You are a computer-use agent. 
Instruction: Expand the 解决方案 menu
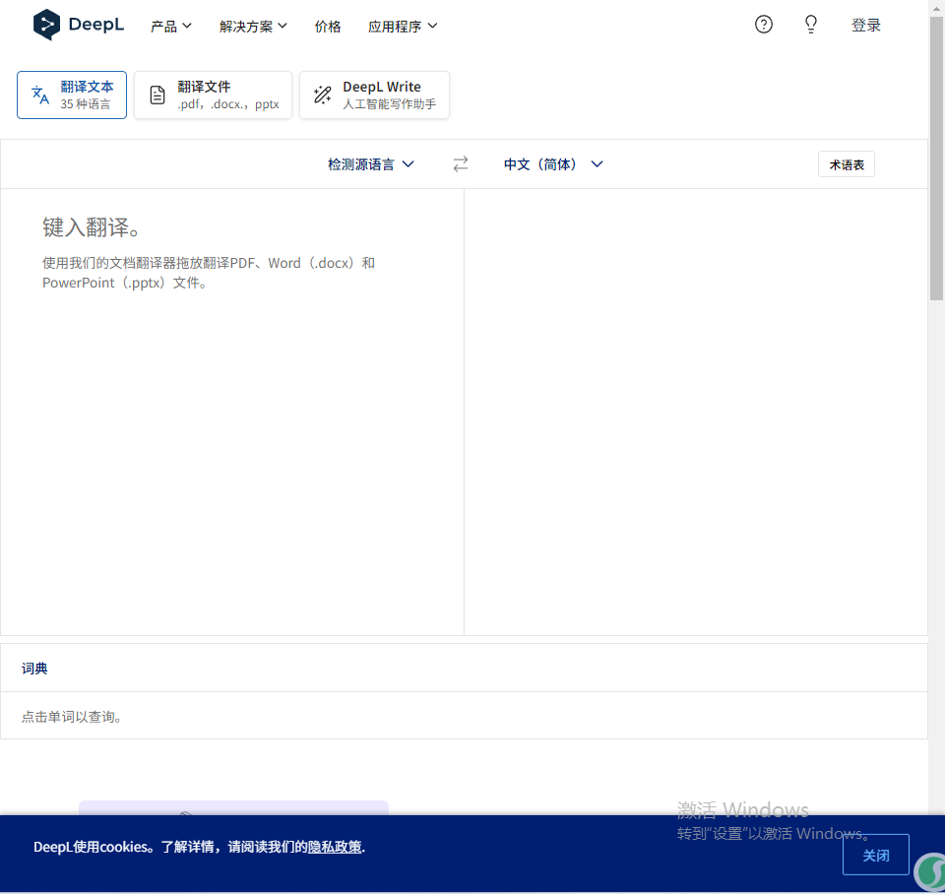tap(253, 26)
